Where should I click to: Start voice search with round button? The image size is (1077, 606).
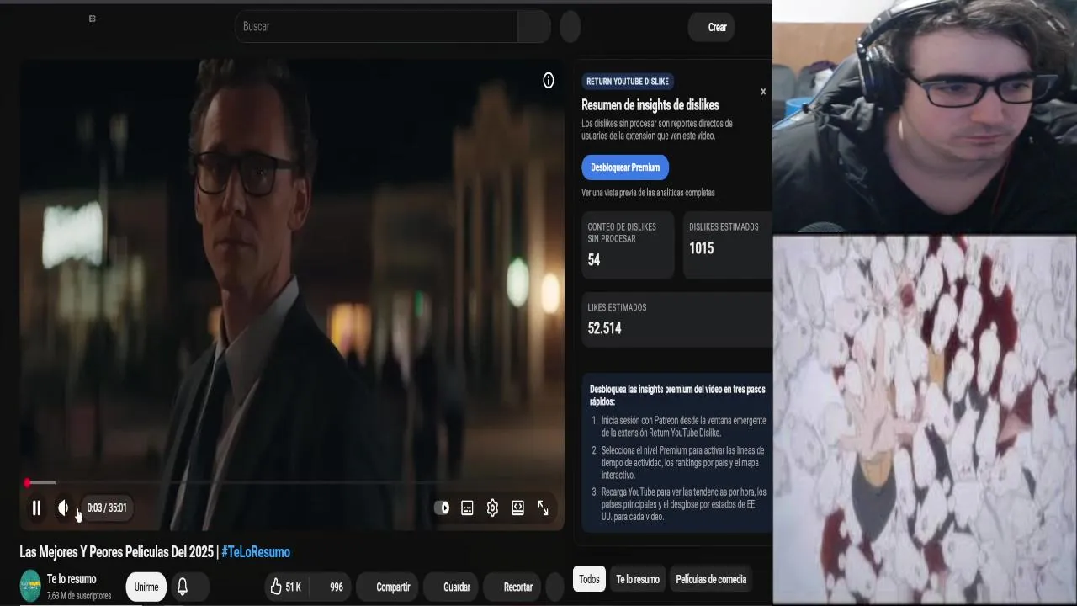570,27
